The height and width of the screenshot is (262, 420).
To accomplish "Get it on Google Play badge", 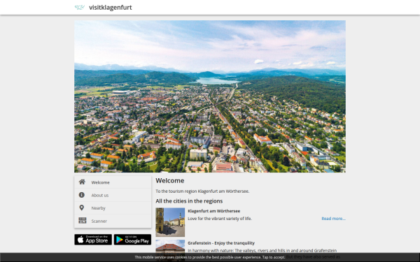I will click(x=132, y=240).
